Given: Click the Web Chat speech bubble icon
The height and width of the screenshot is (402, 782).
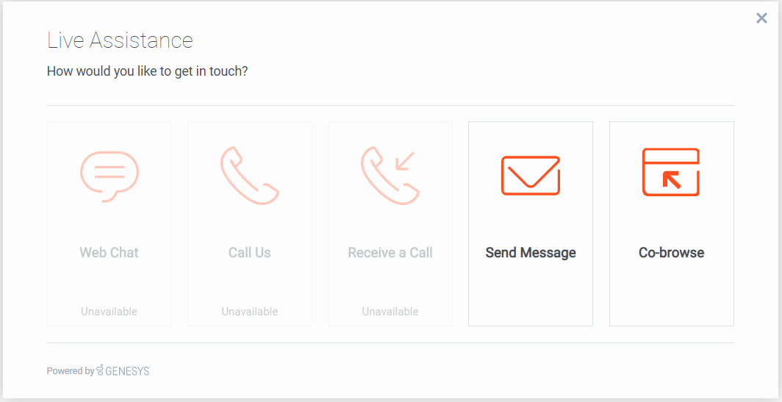Looking at the screenshot, I should (x=110, y=176).
